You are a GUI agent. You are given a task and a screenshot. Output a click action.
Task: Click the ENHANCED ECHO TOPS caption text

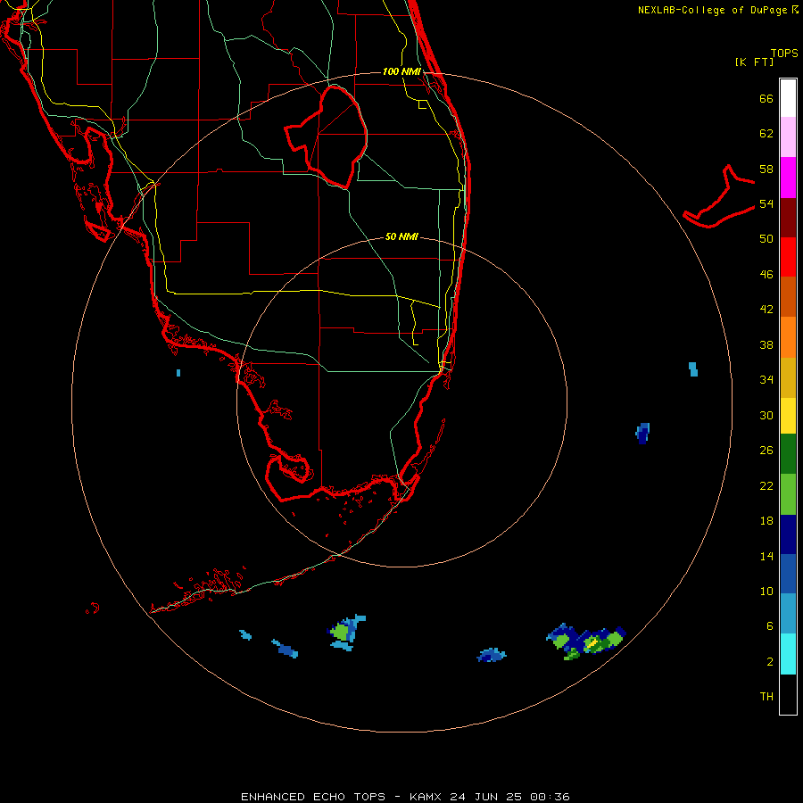click(x=313, y=797)
